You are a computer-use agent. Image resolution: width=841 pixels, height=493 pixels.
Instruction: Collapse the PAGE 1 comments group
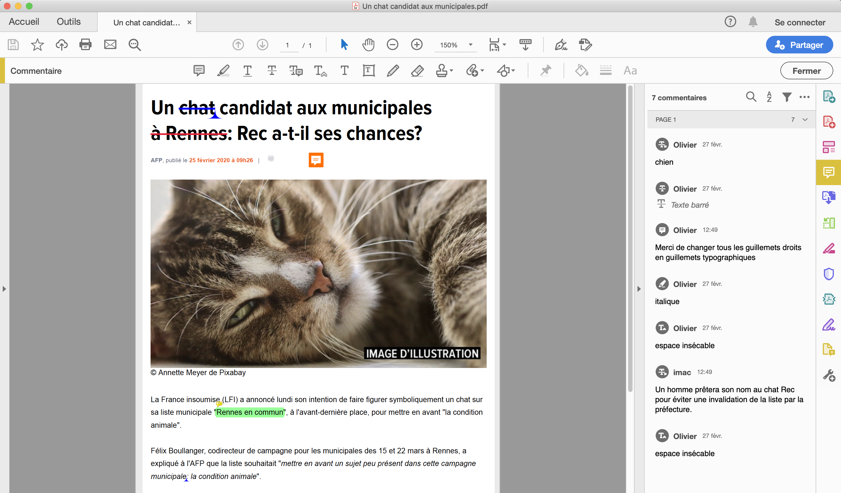pos(805,119)
